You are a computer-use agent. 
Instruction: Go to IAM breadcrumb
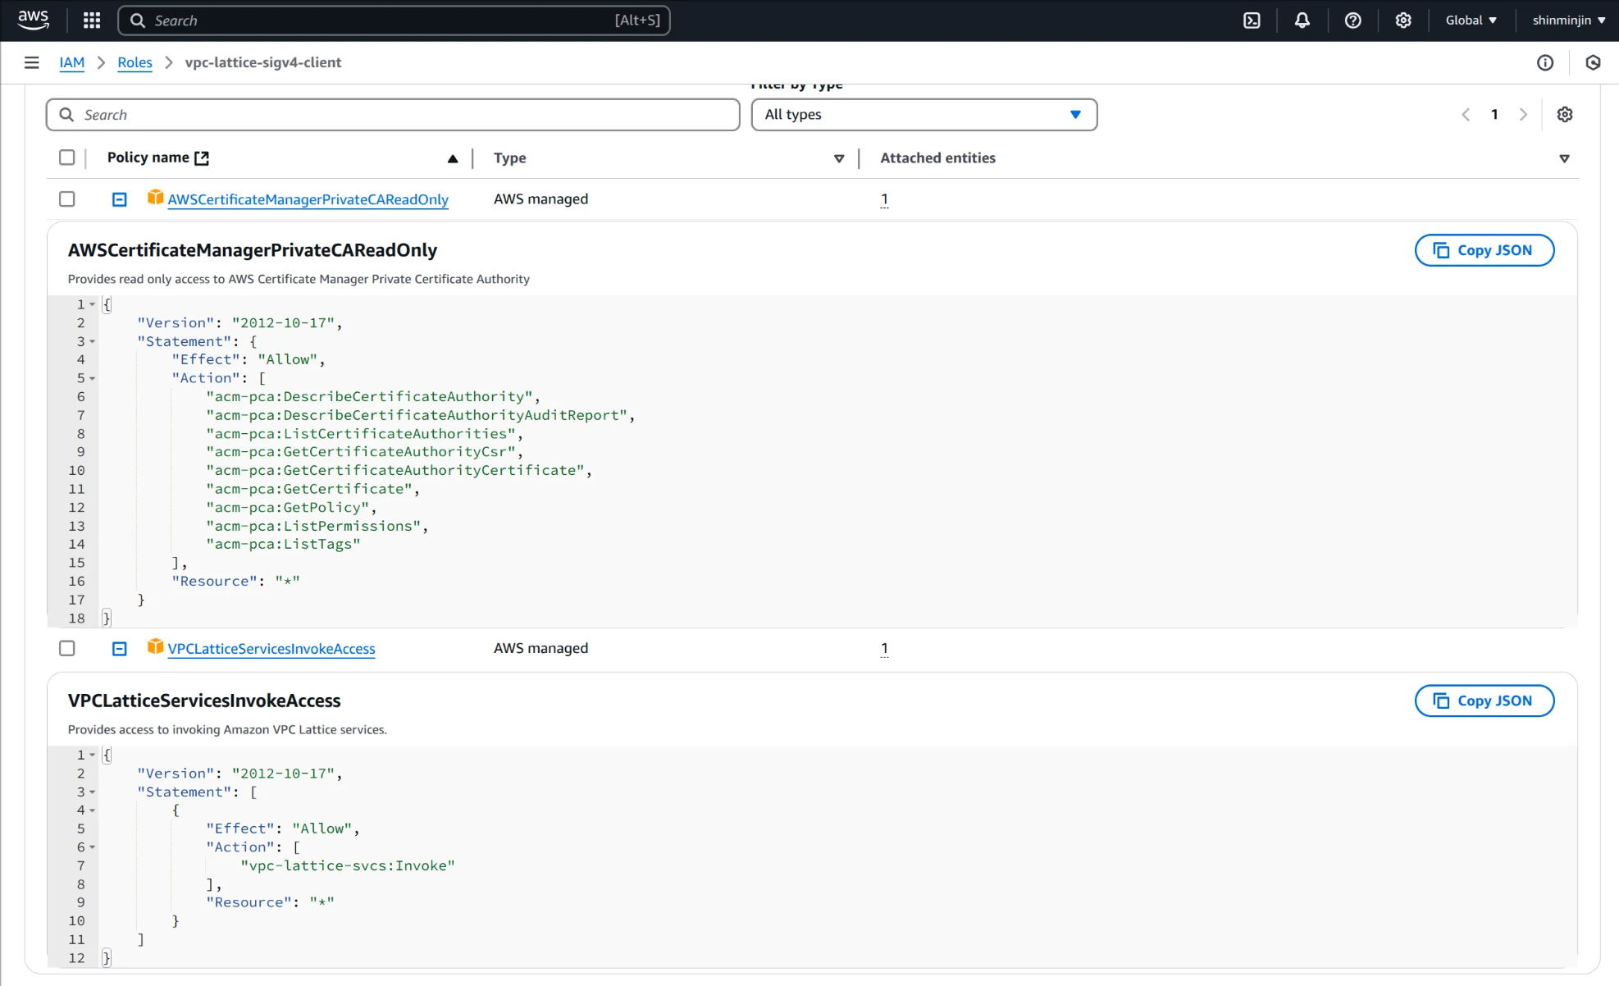click(72, 62)
